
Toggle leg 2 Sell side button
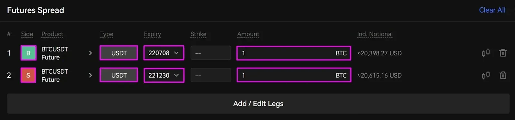coord(28,75)
